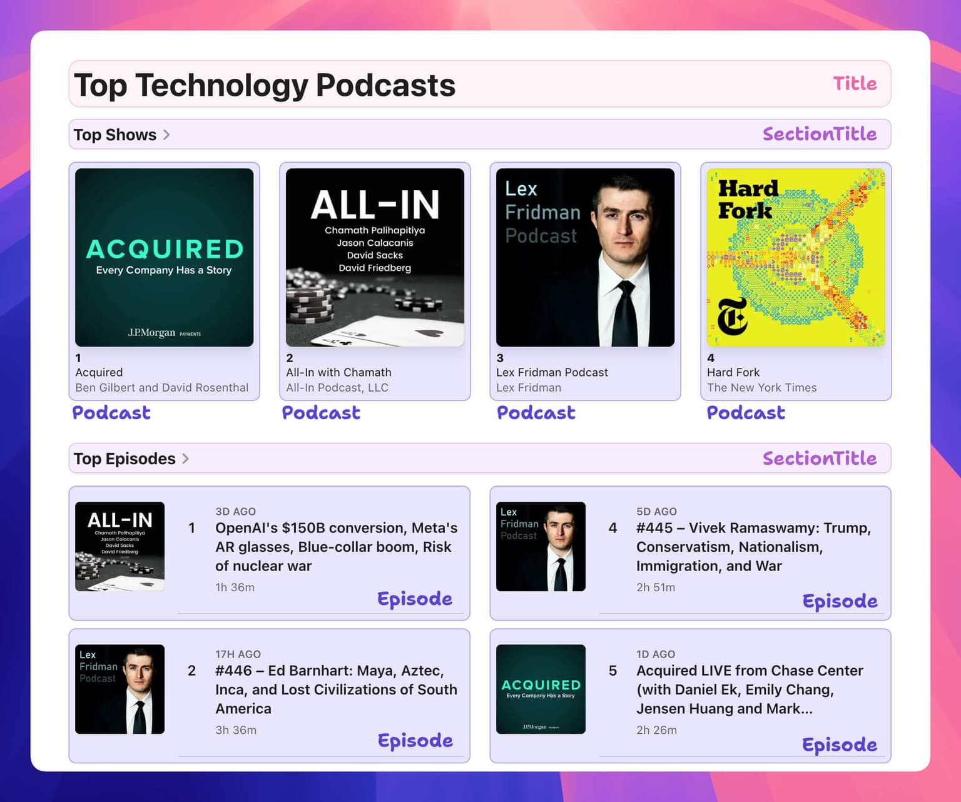961x802 pixels.
Task: Open 'Acquired LIVE from Chase Center' episode title
Action: pyautogui.click(x=750, y=689)
